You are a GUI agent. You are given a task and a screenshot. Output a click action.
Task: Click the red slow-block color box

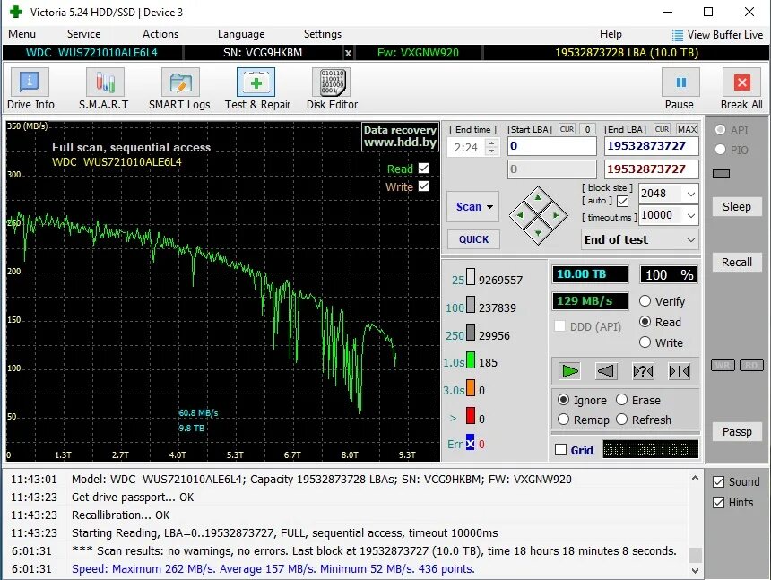point(471,415)
